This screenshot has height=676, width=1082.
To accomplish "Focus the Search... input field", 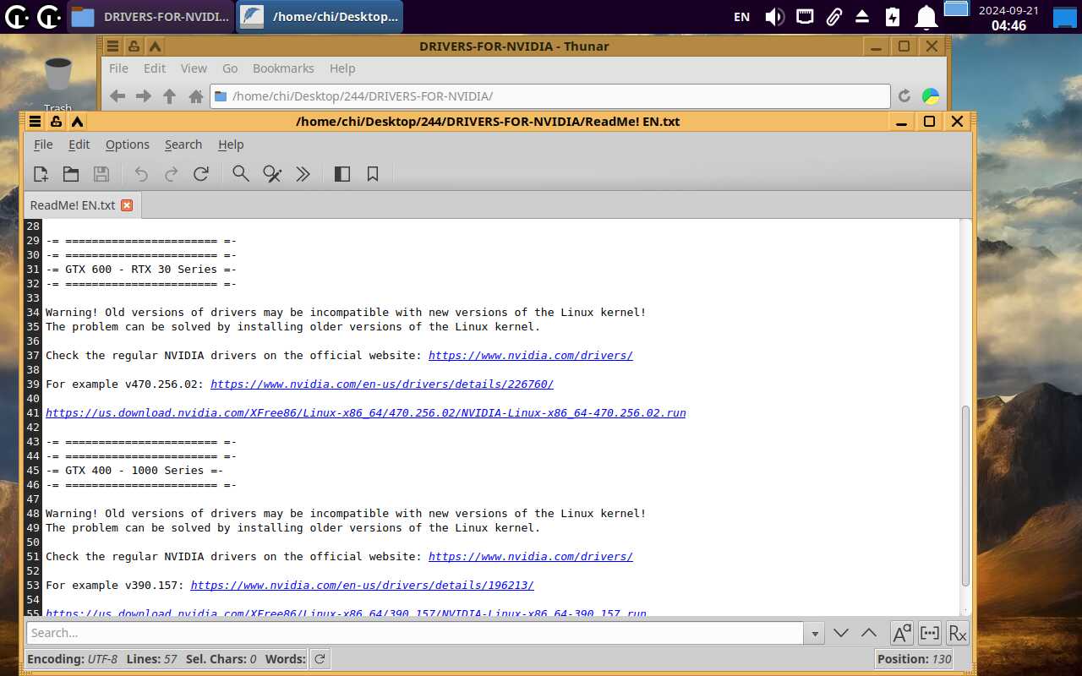I will coord(415,633).
